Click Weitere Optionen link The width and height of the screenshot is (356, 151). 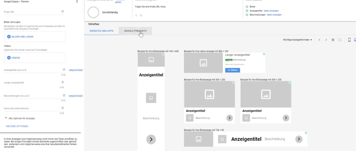tap(17, 126)
